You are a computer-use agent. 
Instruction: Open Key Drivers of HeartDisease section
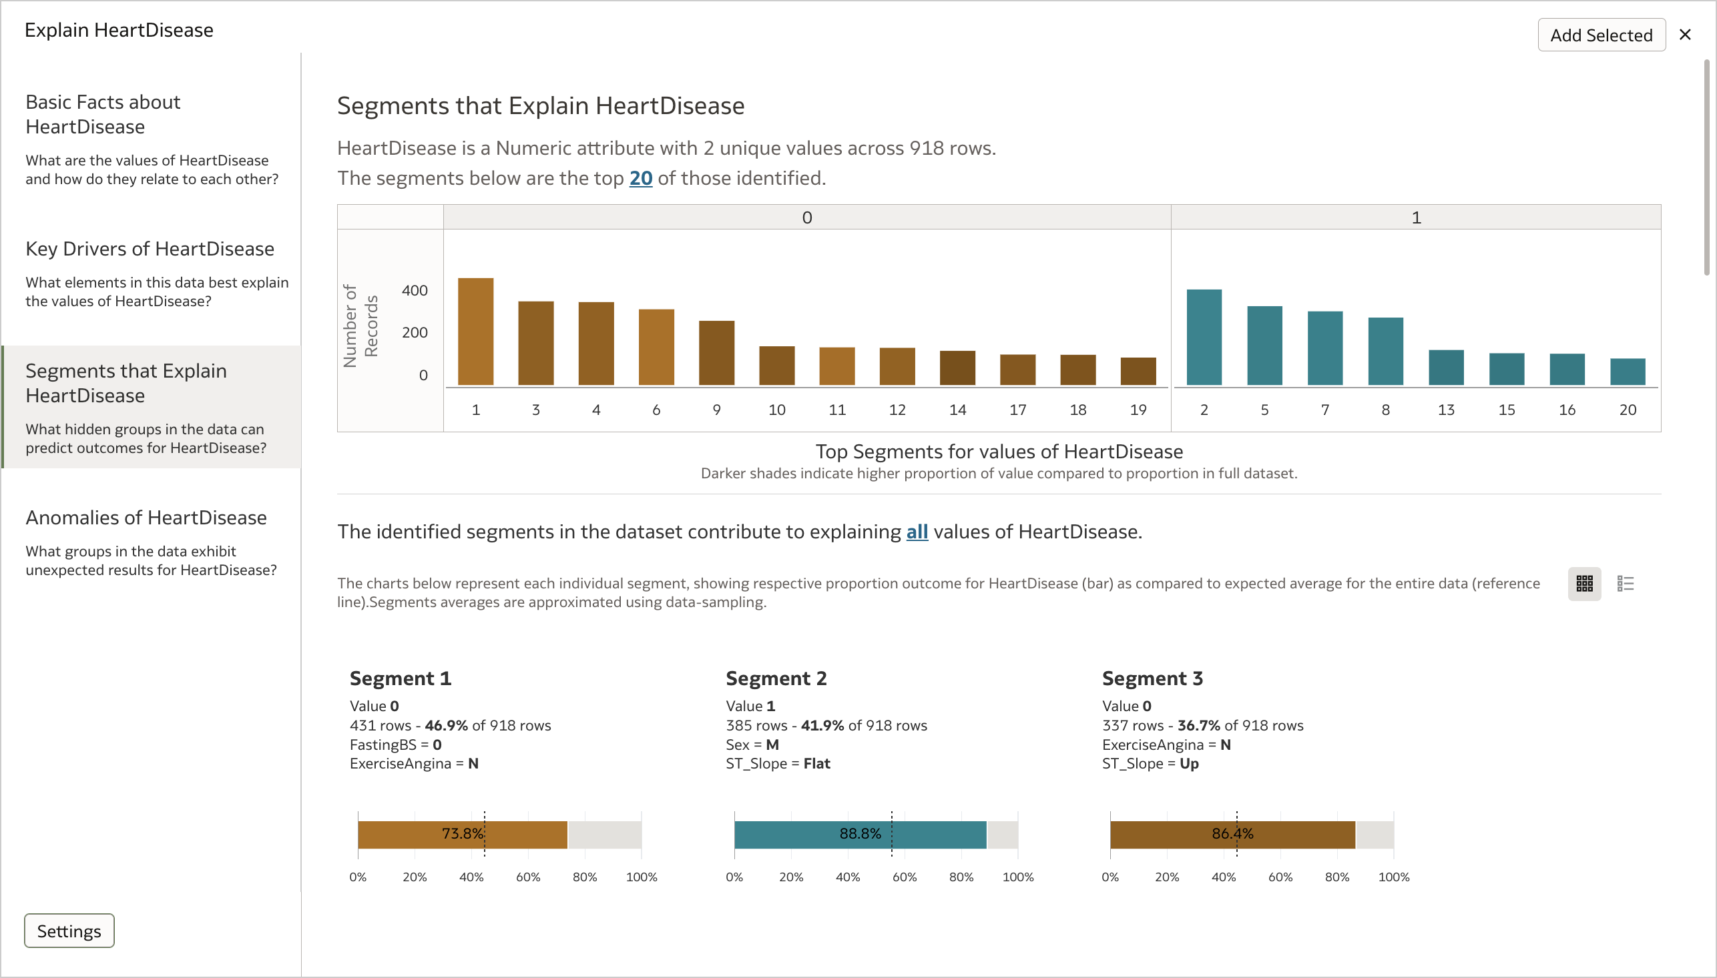pos(152,250)
